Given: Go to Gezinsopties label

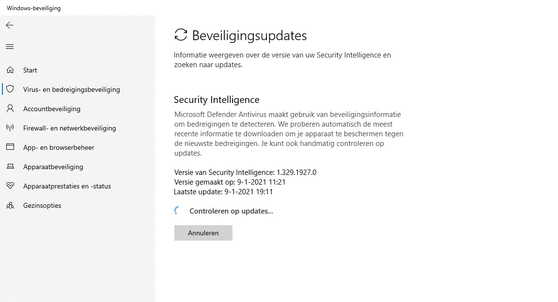Looking at the screenshot, I should [42, 205].
